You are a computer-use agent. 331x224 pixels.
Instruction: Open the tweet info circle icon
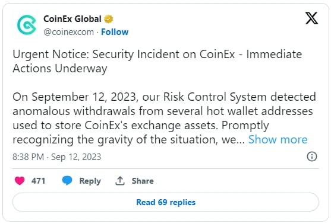point(312,156)
